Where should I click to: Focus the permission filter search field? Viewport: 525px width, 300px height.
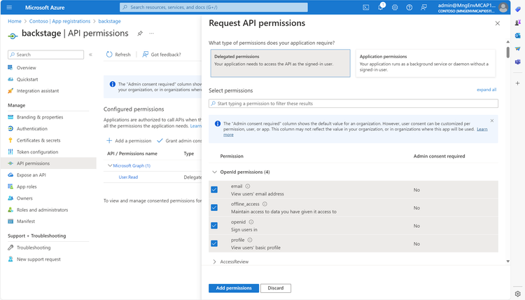pos(353,104)
